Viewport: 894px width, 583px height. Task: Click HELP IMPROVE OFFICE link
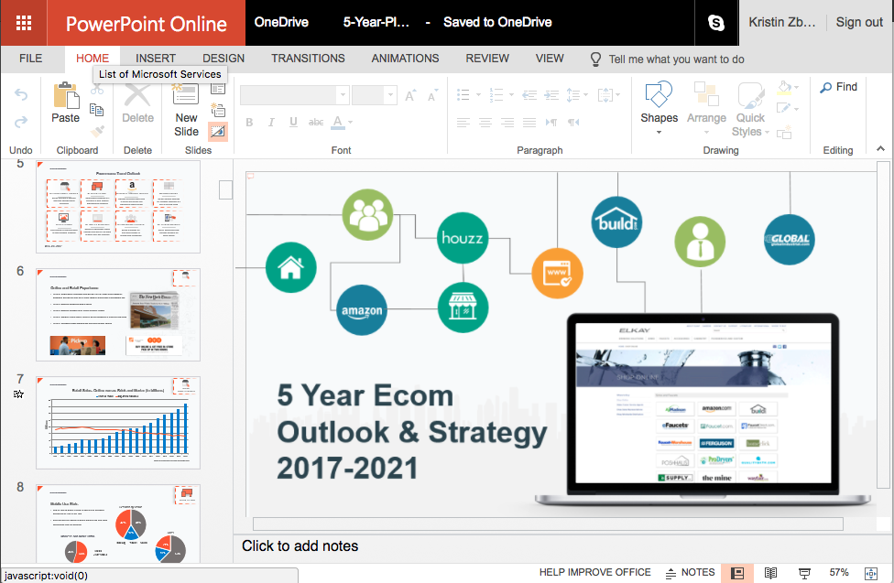[x=595, y=572]
